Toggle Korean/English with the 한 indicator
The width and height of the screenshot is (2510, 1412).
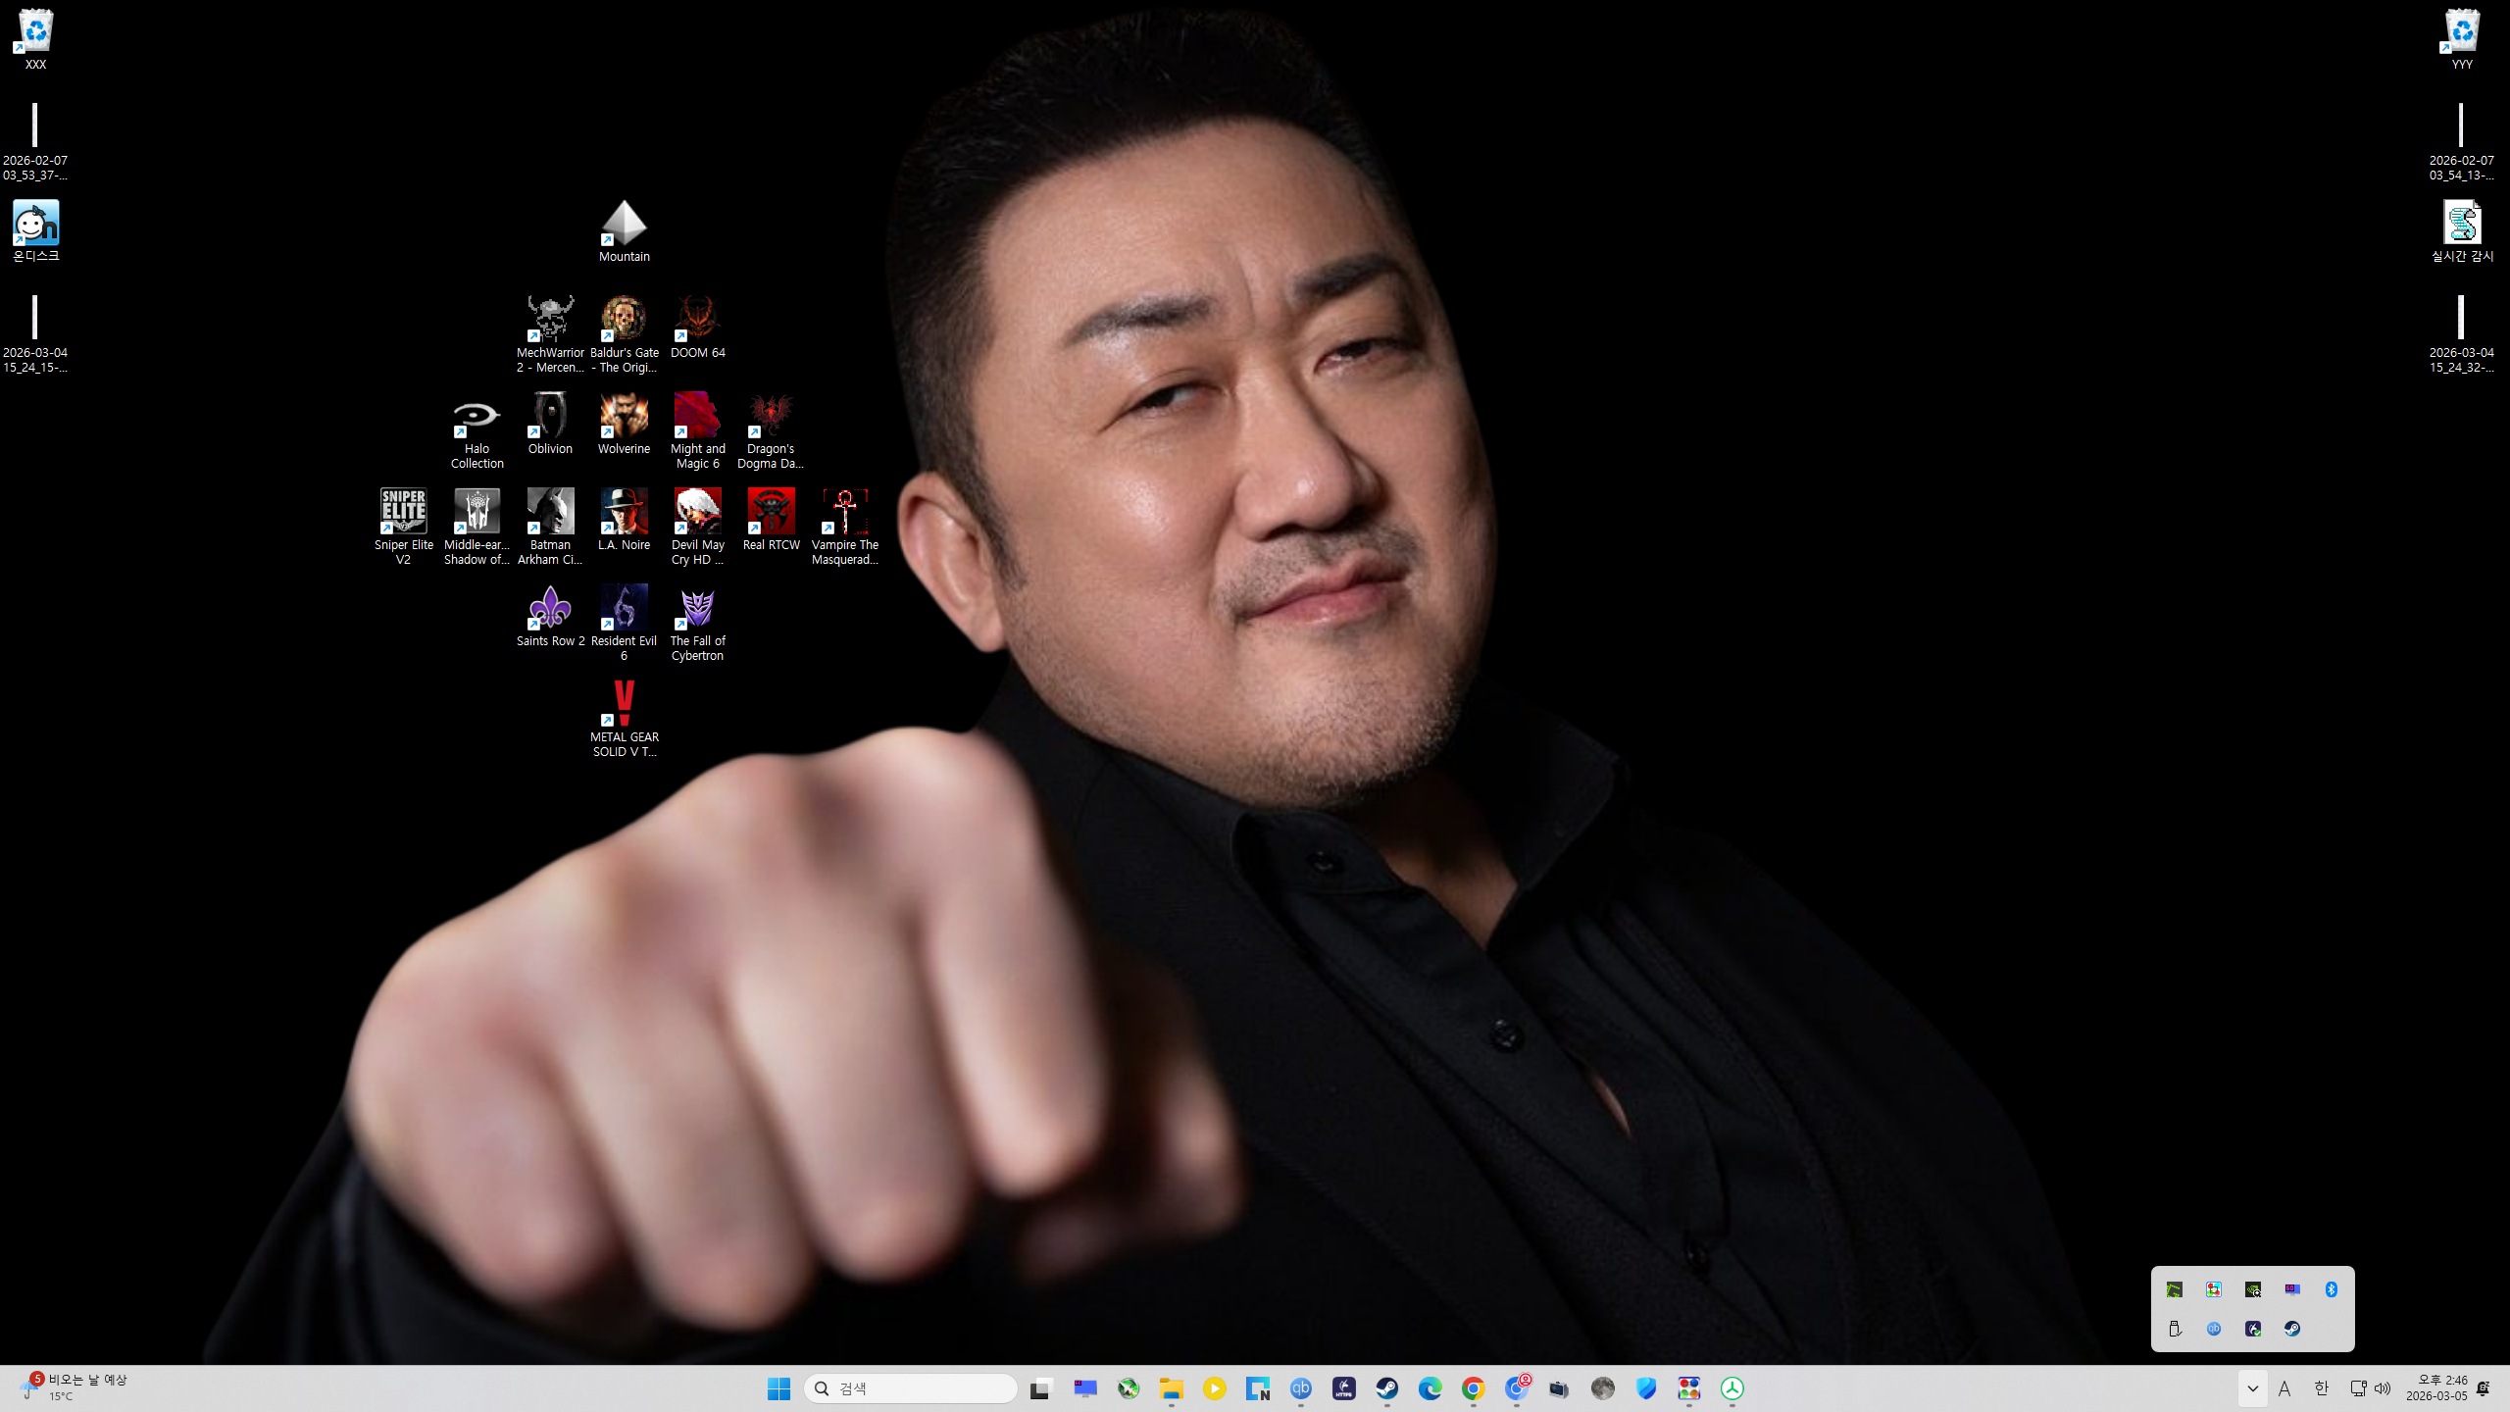pyautogui.click(x=2320, y=1388)
